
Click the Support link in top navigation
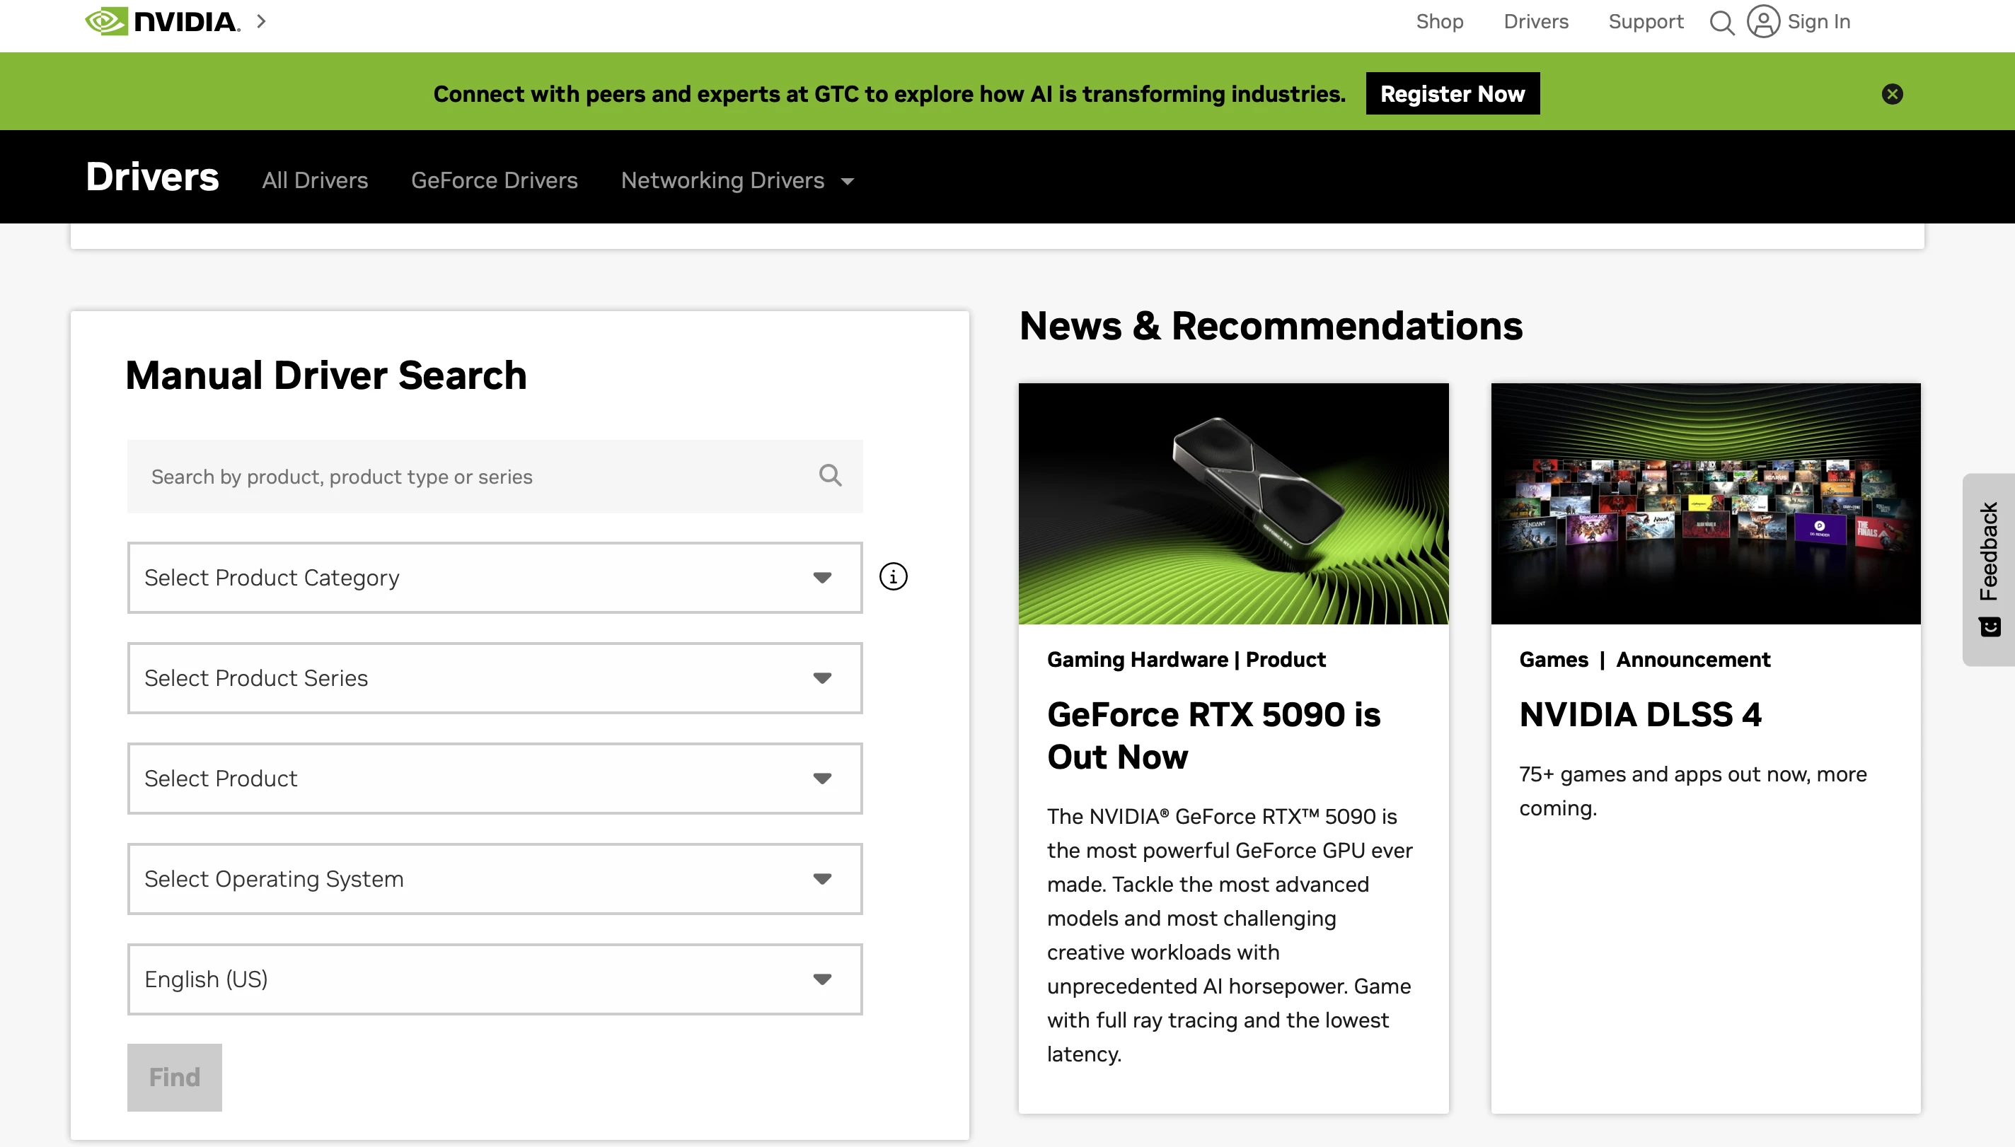click(1646, 21)
